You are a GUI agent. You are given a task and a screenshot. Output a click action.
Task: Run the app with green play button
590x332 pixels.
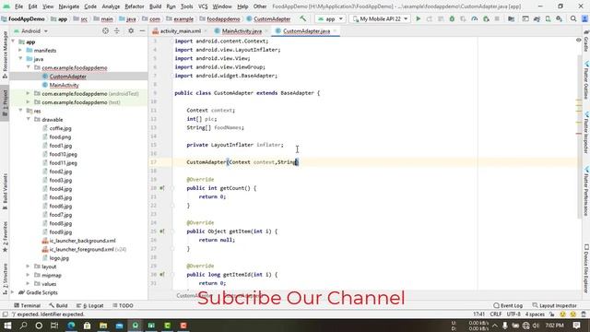pos(418,18)
